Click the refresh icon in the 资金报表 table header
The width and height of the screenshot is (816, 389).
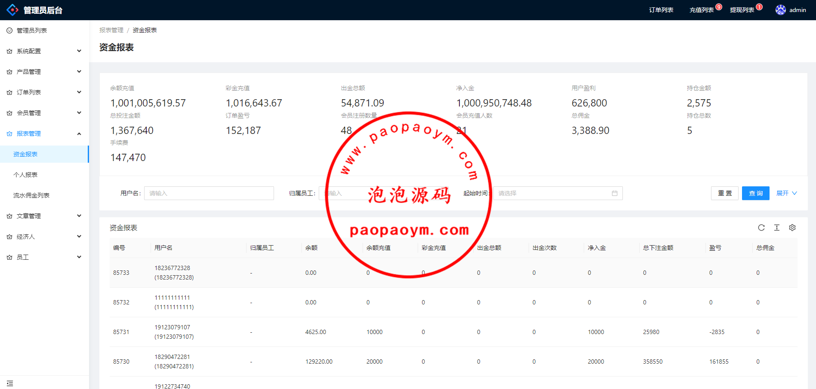click(761, 228)
